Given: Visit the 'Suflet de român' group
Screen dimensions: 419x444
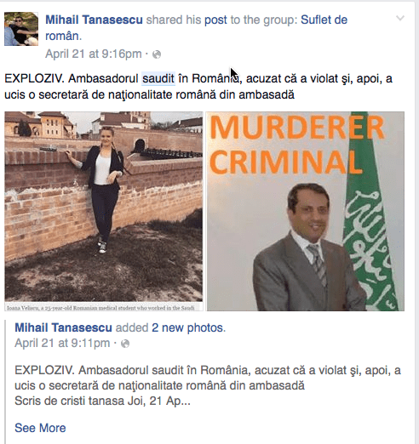Looking at the screenshot, I should point(196,28).
